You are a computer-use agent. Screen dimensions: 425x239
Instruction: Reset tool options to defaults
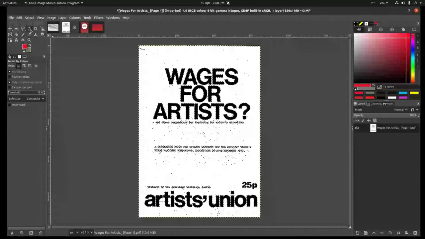pos(41,233)
